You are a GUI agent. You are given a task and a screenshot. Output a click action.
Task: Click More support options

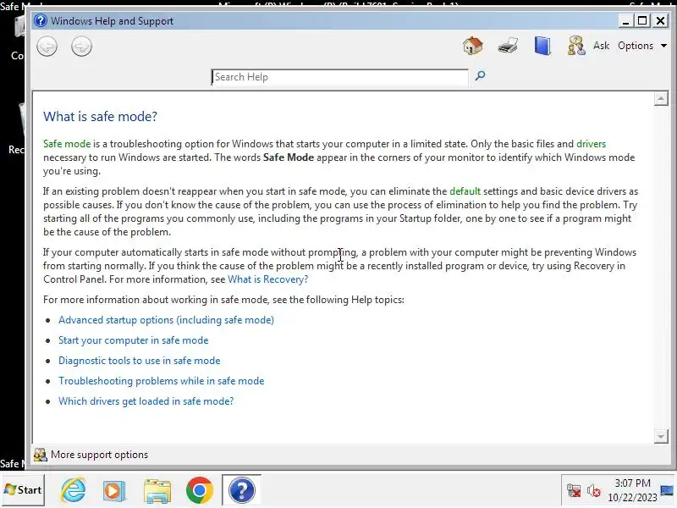click(99, 455)
